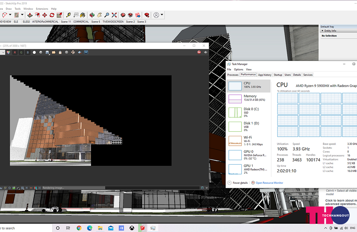
Task: Select the Rectangle shape tool
Action: (16, 15)
